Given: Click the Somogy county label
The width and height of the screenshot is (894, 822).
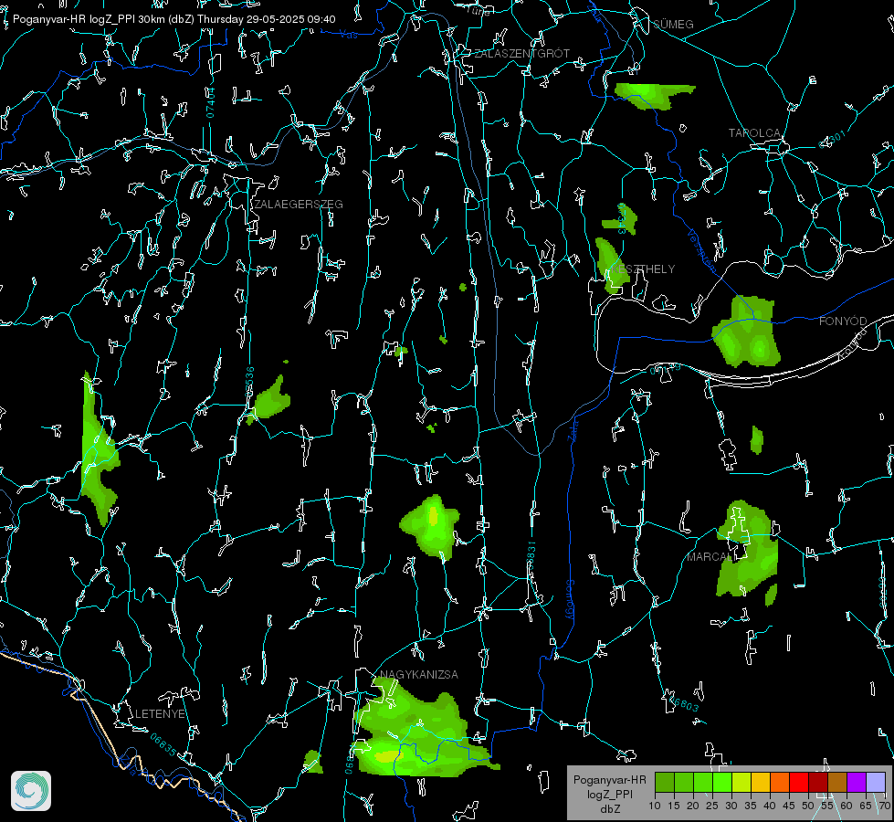Looking at the screenshot, I should click(569, 599).
